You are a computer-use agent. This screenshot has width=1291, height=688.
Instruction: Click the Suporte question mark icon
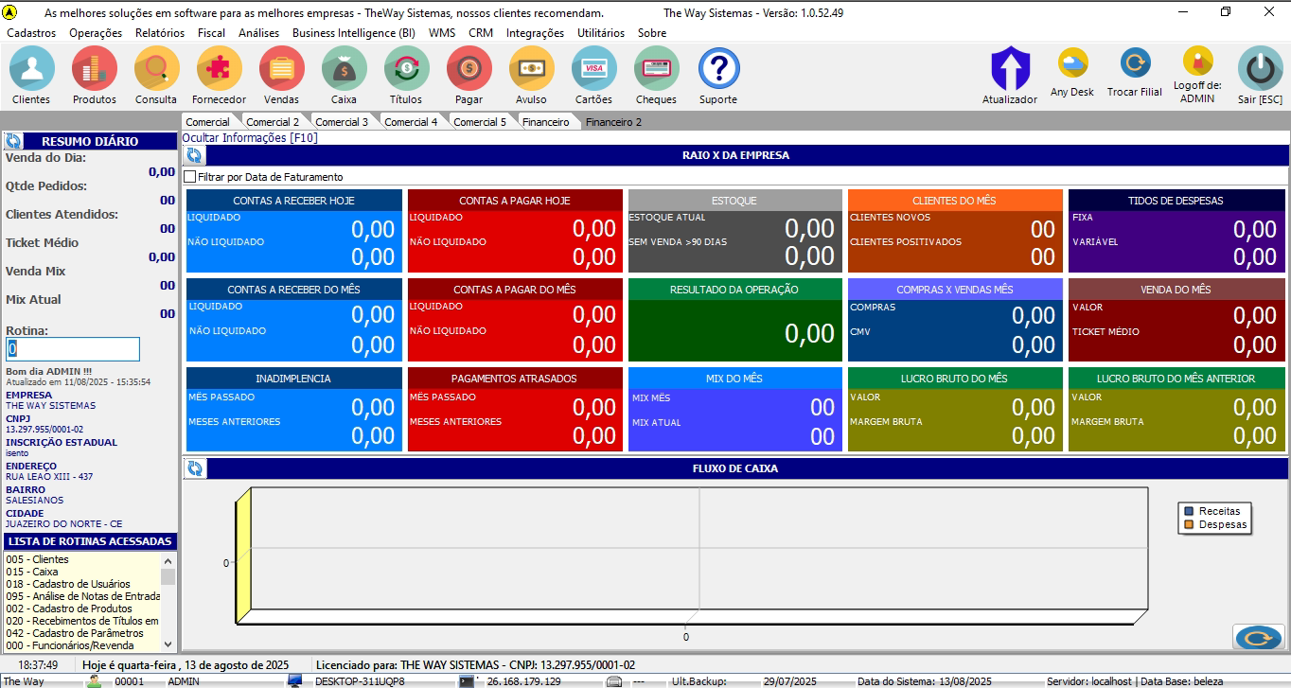tap(718, 70)
